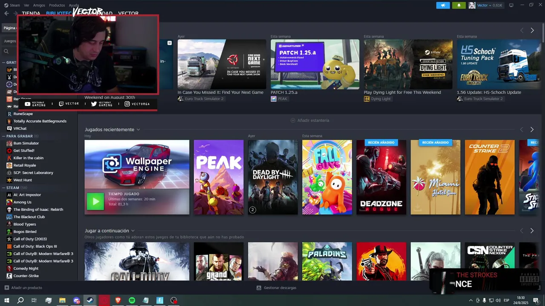Click Gestionar descargas
The width and height of the screenshot is (545, 306).
[280, 288]
